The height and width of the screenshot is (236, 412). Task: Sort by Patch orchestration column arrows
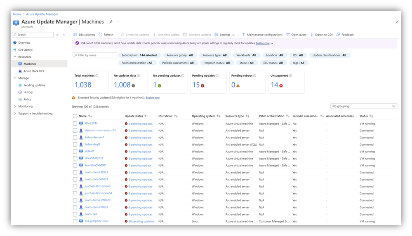(288, 116)
